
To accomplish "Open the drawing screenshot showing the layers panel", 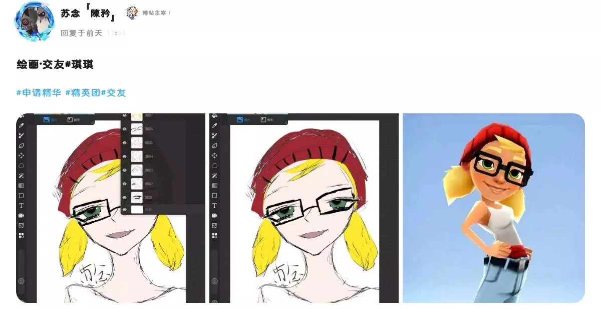I will coord(111,208).
